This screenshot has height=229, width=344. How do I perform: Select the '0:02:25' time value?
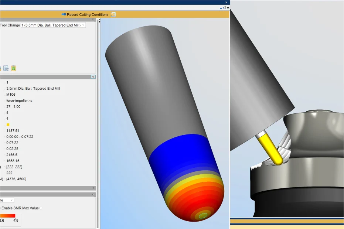[x=12, y=149]
